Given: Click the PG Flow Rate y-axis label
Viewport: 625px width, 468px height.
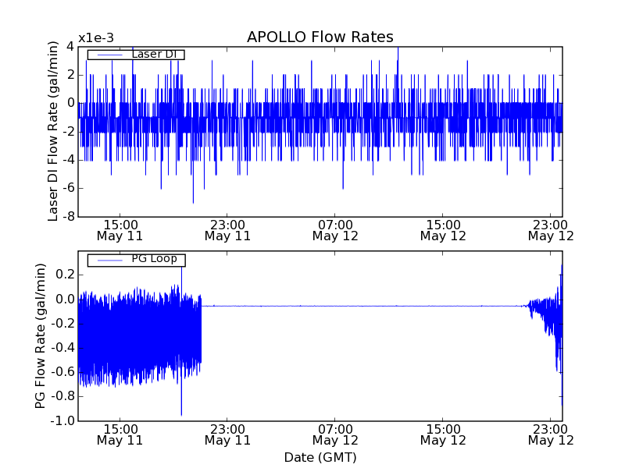Looking at the screenshot, I should tap(40, 335).
